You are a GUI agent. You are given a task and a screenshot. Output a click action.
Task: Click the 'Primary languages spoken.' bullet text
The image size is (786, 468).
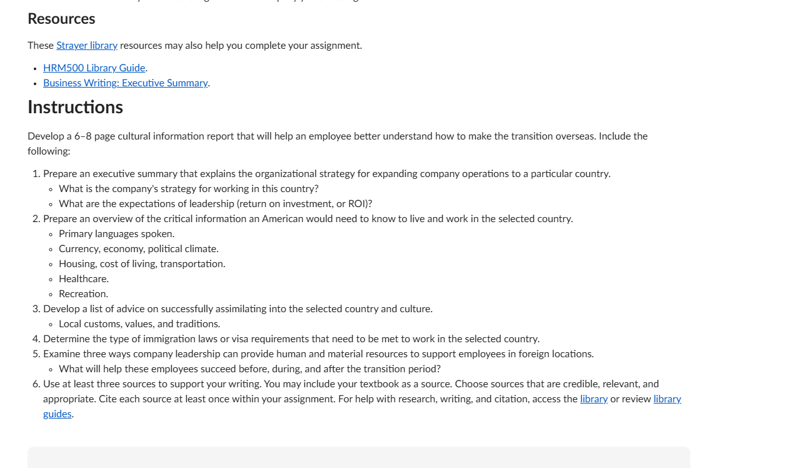(116, 234)
